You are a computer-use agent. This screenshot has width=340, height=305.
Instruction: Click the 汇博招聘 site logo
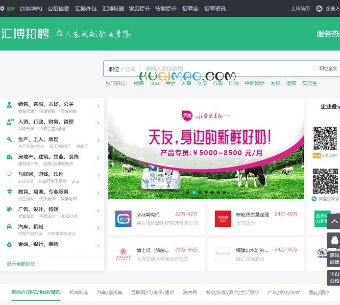[25, 34]
